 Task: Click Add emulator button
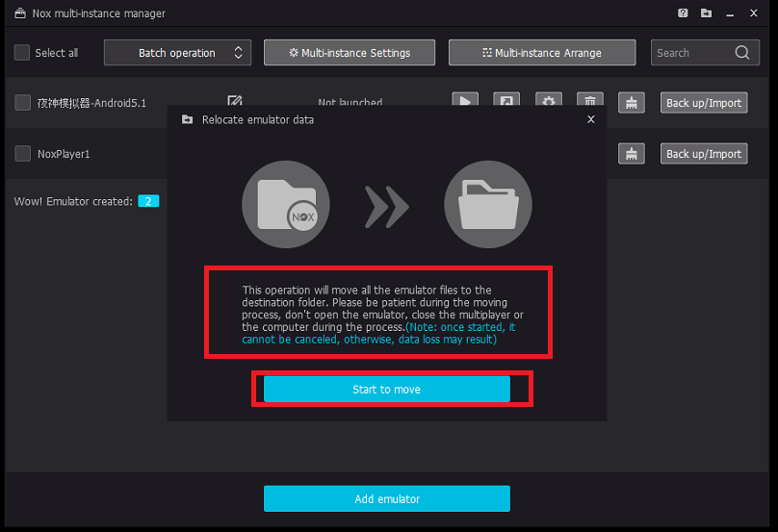(x=386, y=498)
